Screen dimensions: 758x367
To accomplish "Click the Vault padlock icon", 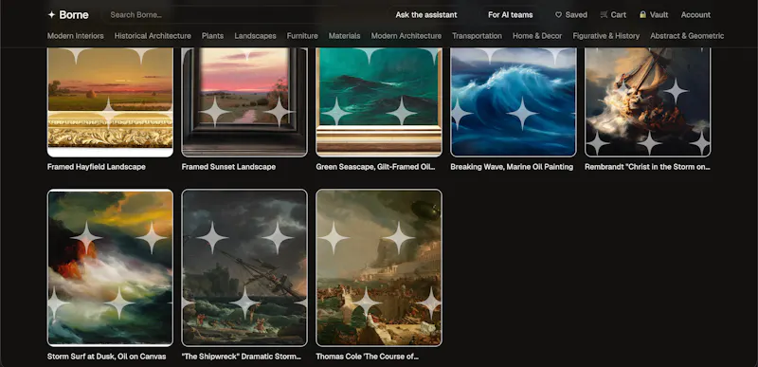I will 642,15.
